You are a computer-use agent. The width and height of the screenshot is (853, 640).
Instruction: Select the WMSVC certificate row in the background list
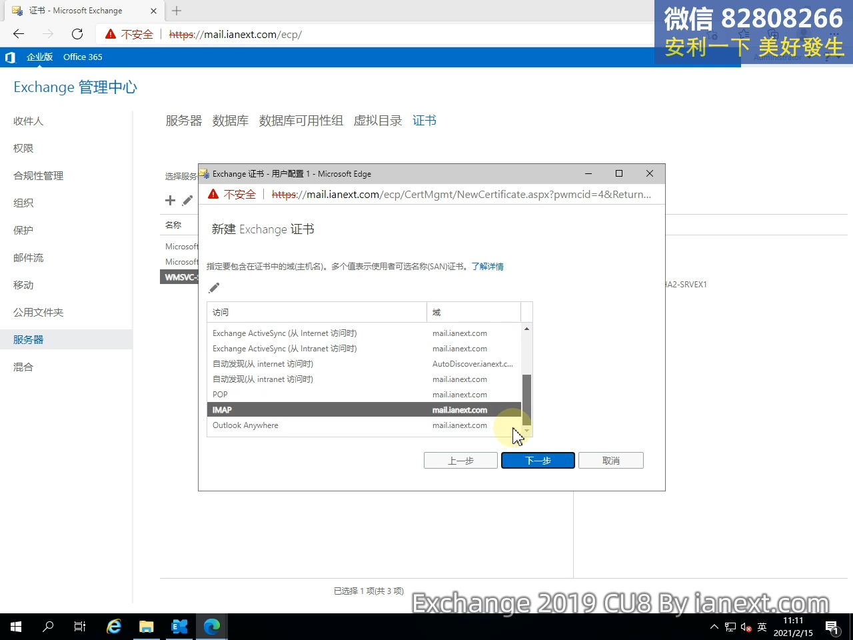pos(179,277)
